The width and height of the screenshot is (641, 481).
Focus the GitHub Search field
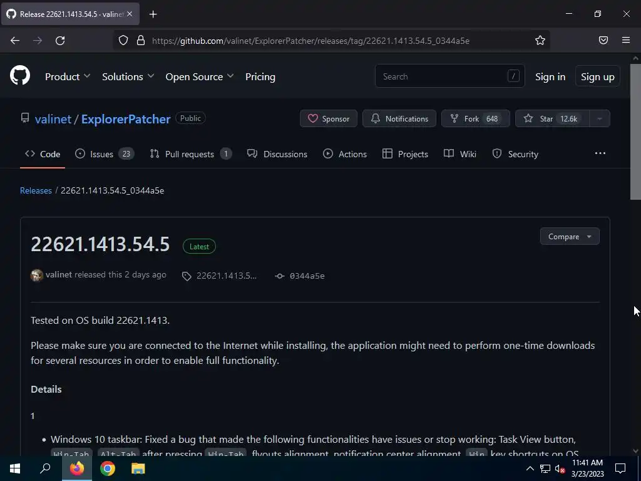[449, 76]
